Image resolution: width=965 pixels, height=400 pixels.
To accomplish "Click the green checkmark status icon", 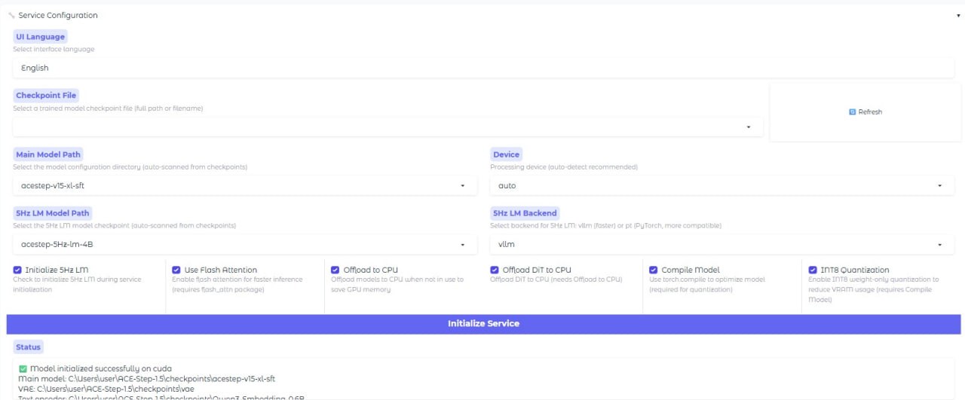I will (x=23, y=368).
